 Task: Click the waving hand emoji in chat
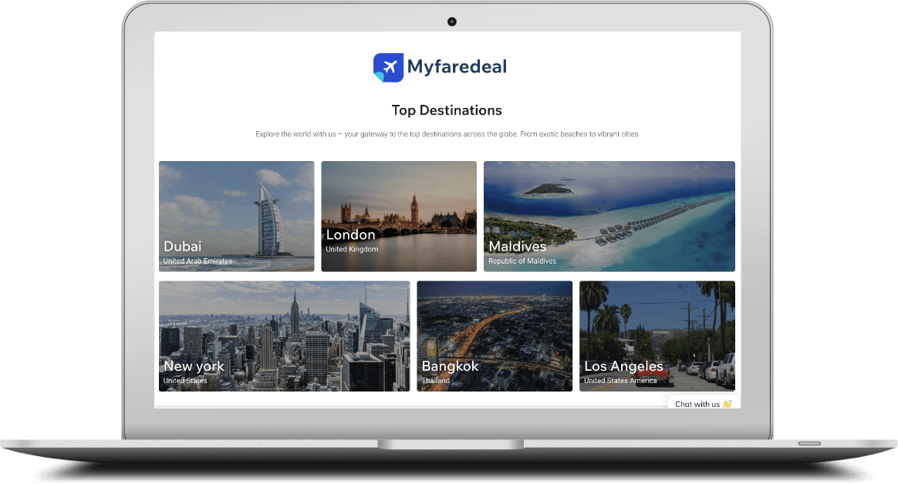pyautogui.click(x=727, y=404)
